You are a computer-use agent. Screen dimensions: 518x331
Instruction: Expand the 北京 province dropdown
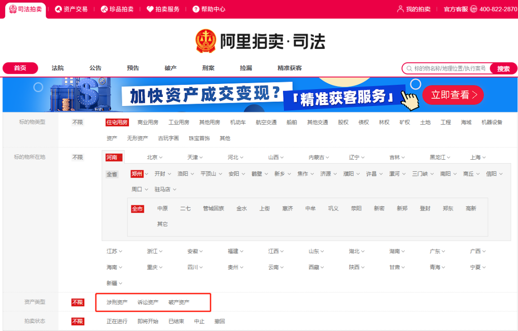[156, 157]
